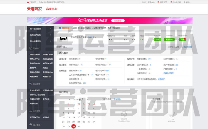208x129 pixels.
Task: Open 官方活动报名 in sidebar
Action: [x=48, y=59]
